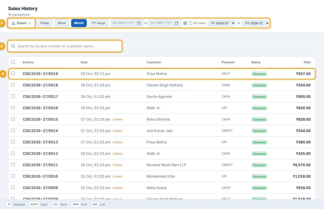Screen dimensions: 324x209
Task: Focus the invoice or customer search box
Action: (65, 46)
